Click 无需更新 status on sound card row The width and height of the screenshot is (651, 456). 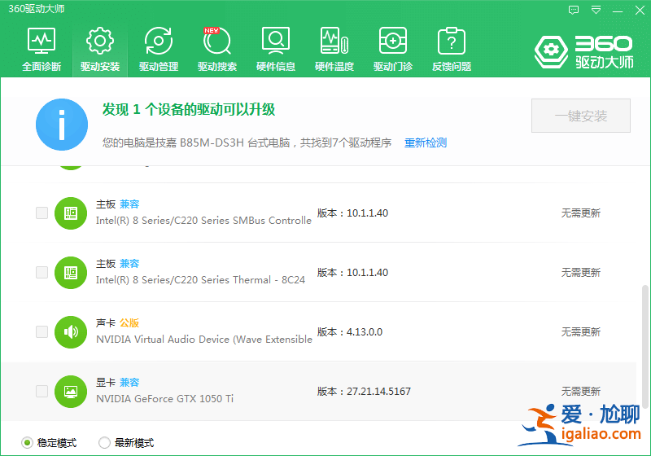click(581, 332)
